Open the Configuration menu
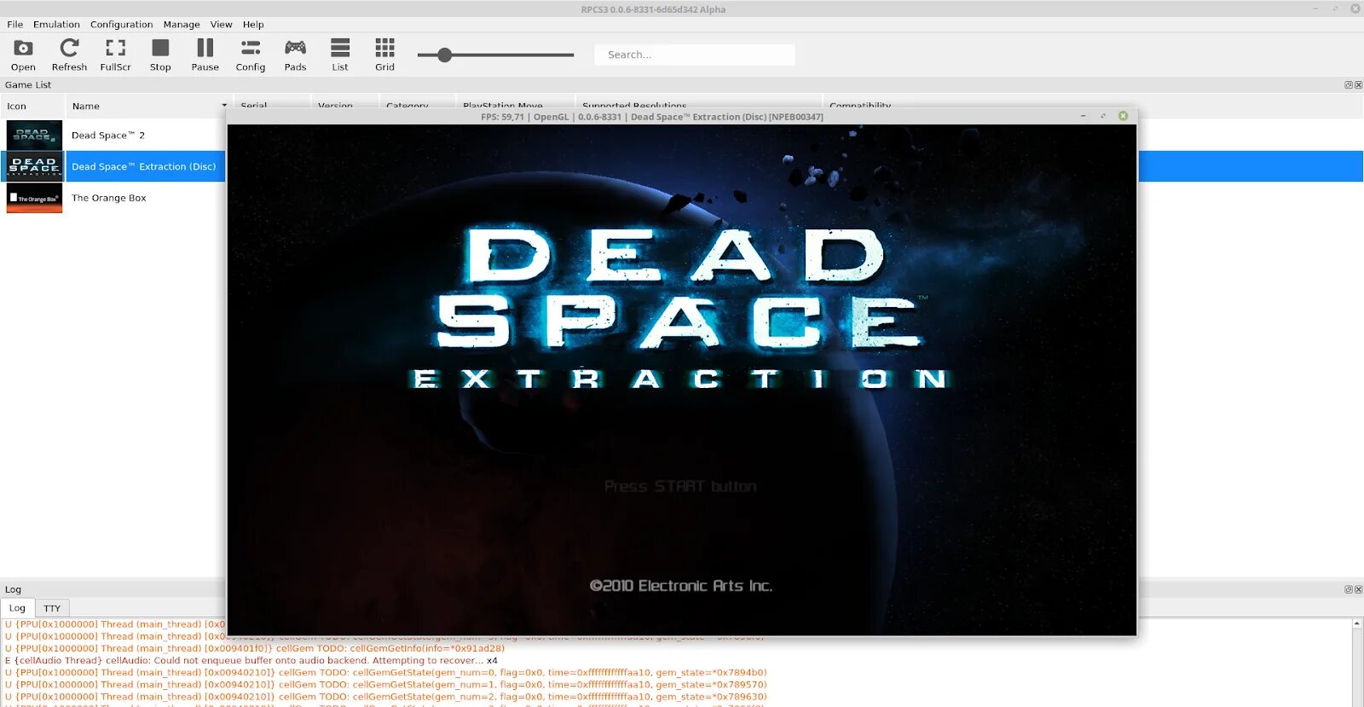1364x707 pixels. point(122,25)
